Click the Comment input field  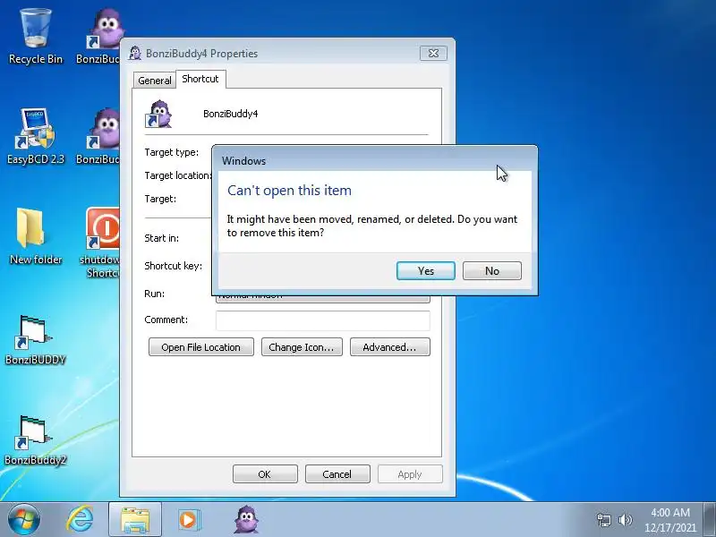(323, 320)
